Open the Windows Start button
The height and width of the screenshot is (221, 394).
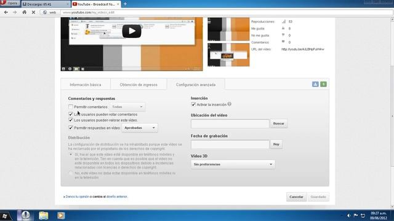tap(5, 216)
